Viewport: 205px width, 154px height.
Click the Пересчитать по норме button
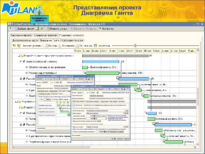coord(116,132)
